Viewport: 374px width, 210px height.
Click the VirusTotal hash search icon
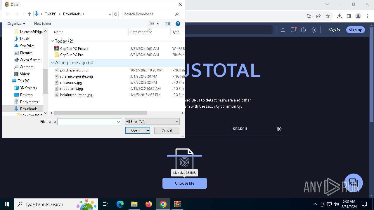pyautogui.click(x=279, y=129)
